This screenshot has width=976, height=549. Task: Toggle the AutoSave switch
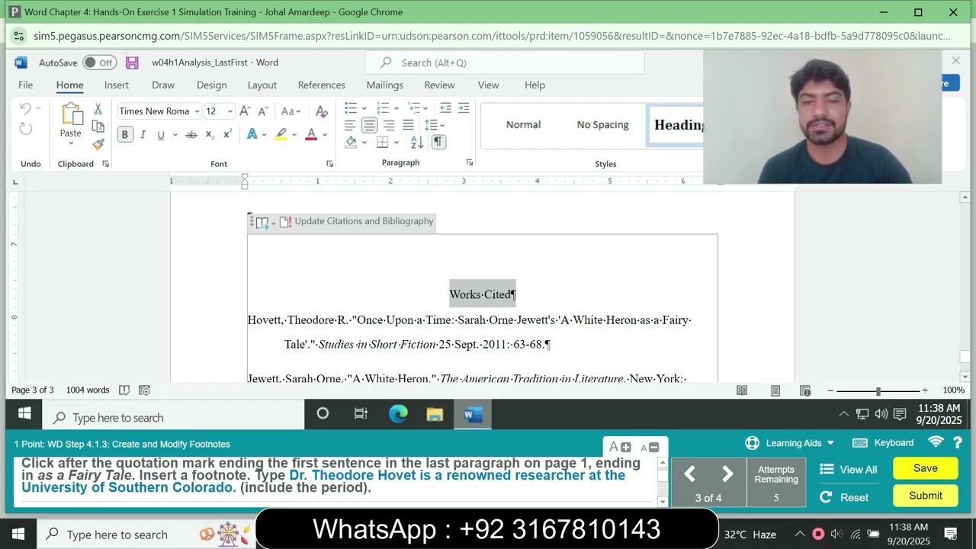click(x=100, y=63)
